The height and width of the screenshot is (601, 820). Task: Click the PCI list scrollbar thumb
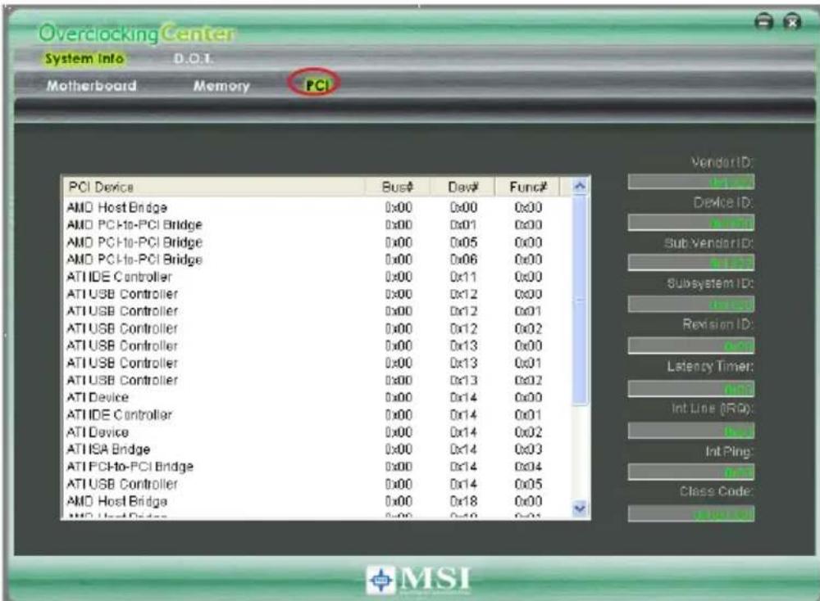pyautogui.click(x=580, y=300)
